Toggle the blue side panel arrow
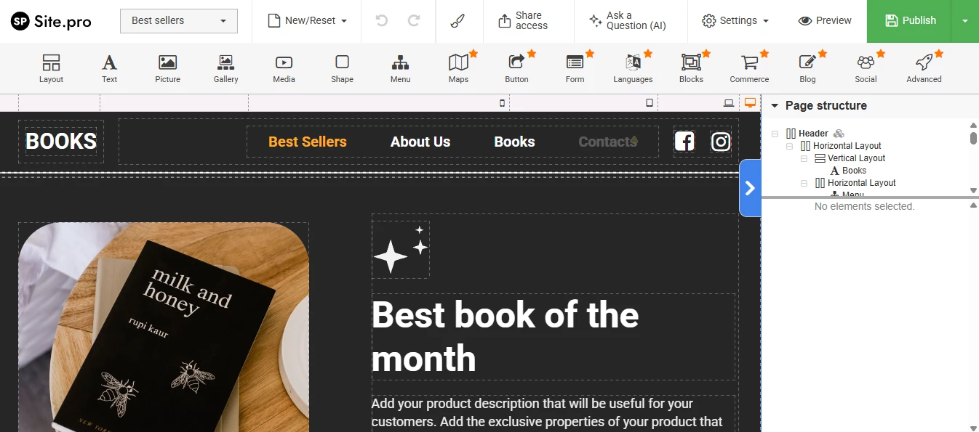Viewport: 979px width, 432px height. [750, 188]
